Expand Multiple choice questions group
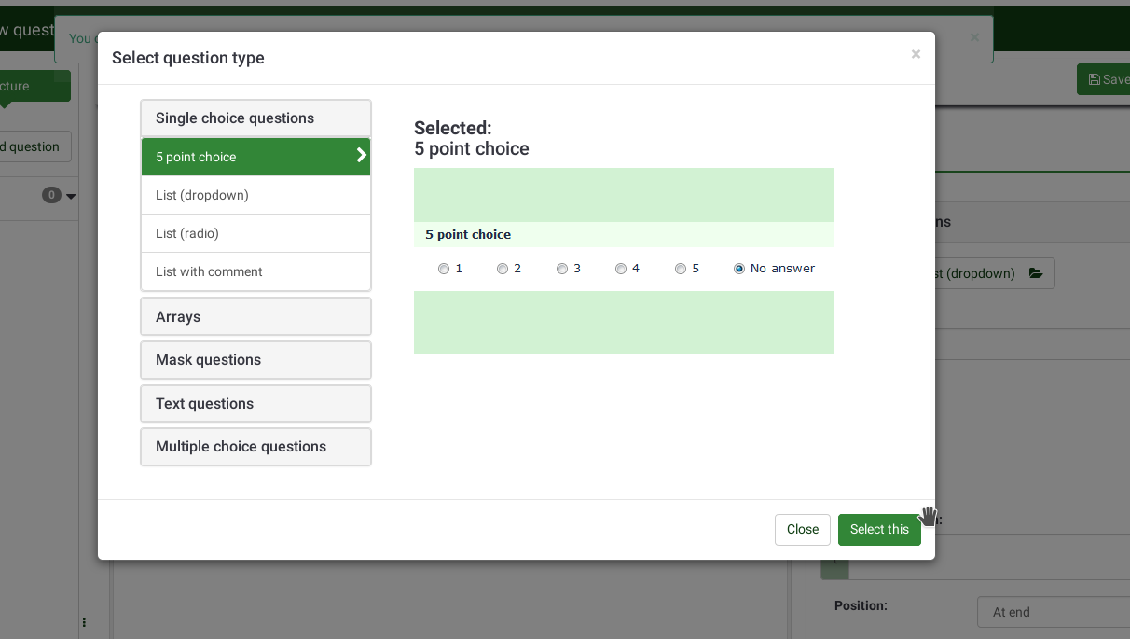The width and height of the screenshot is (1130, 639). [x=255, y=447]
